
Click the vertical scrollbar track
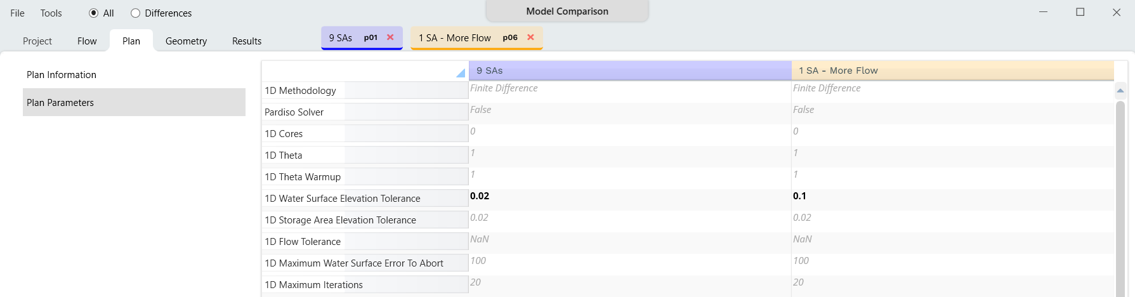point(1120,203)
